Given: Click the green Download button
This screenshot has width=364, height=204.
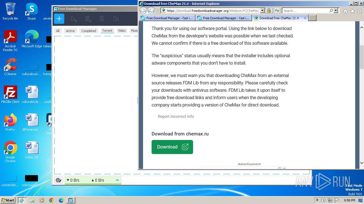Looking at the screenshot, I should point(172,147).
